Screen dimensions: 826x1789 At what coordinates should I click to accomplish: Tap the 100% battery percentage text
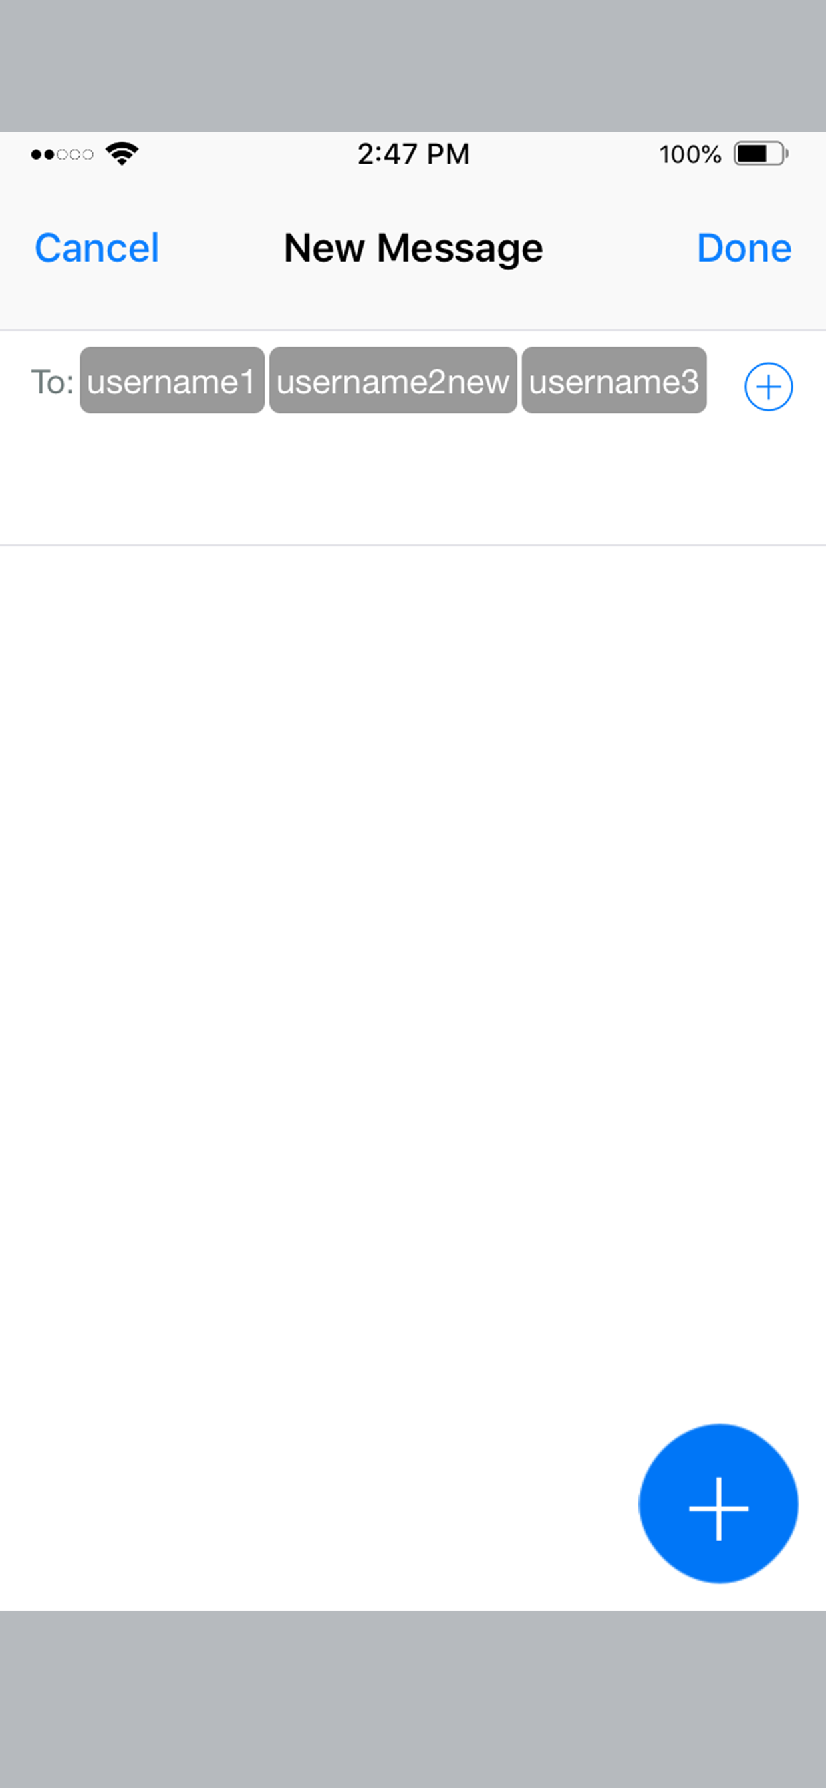tap(689, 154)
